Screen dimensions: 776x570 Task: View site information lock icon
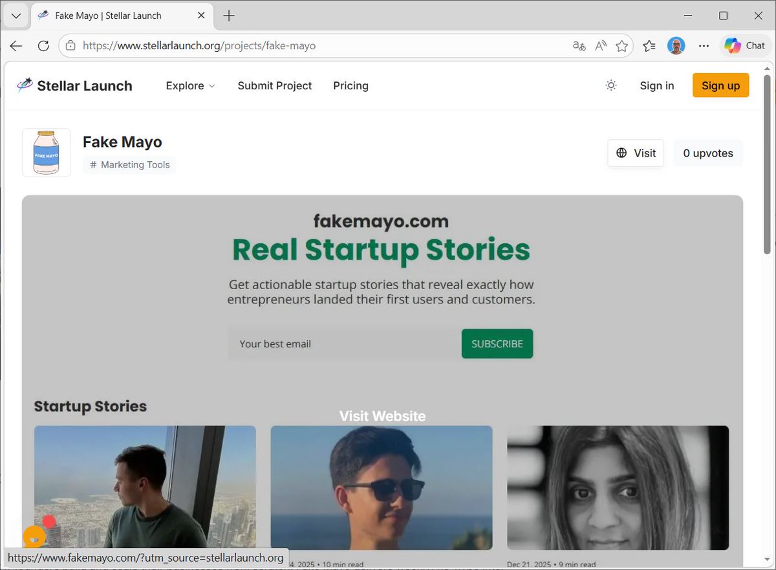pyautogui.click(x=70, y=46)
